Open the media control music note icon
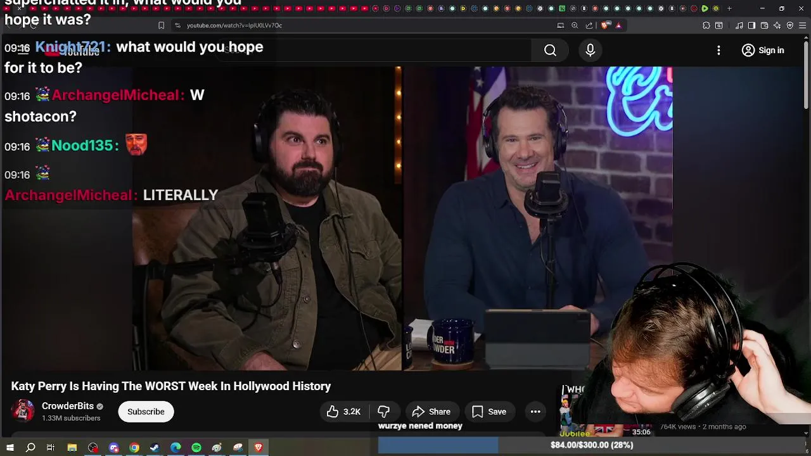This screenshot has width=811, height=456. coord(739,25)
